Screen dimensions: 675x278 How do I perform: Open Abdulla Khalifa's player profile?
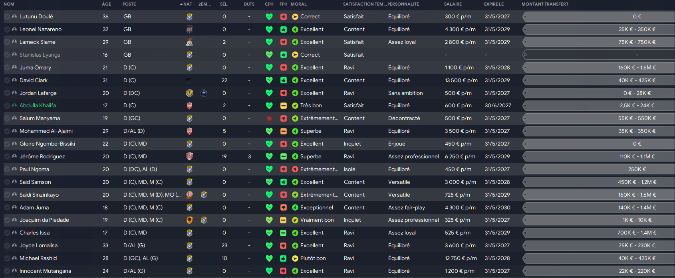(38, 106)
